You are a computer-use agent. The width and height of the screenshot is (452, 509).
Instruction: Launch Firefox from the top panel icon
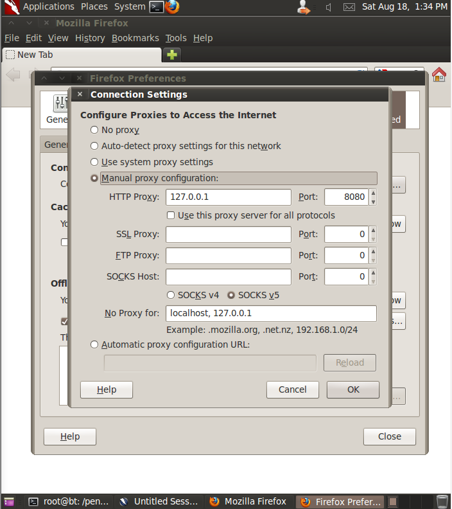tap(172, 7)
